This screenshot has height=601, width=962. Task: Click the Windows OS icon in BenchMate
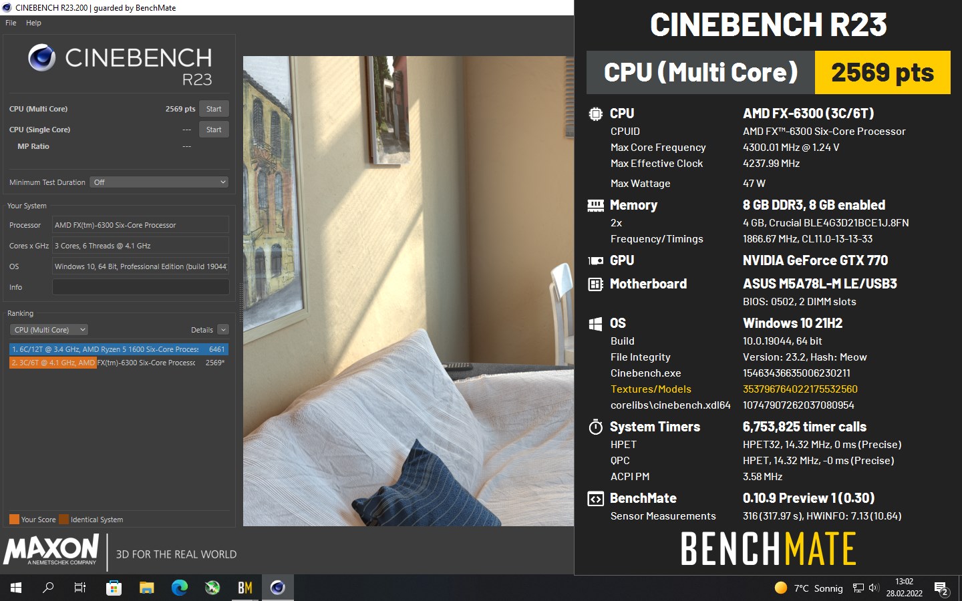tap(595, 324)
